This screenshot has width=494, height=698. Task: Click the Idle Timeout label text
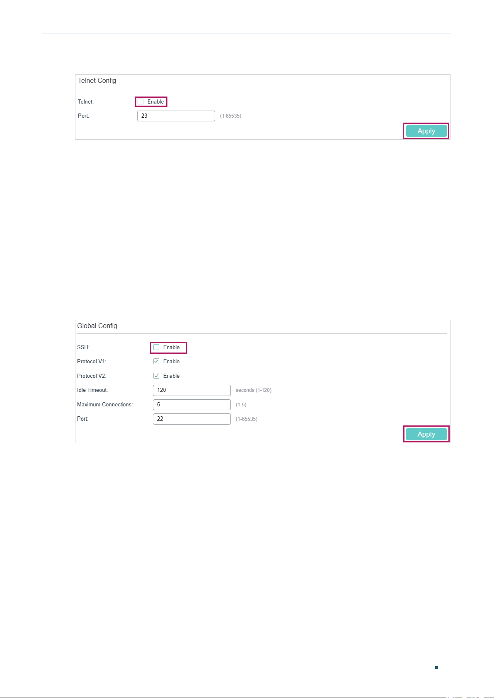92,390
